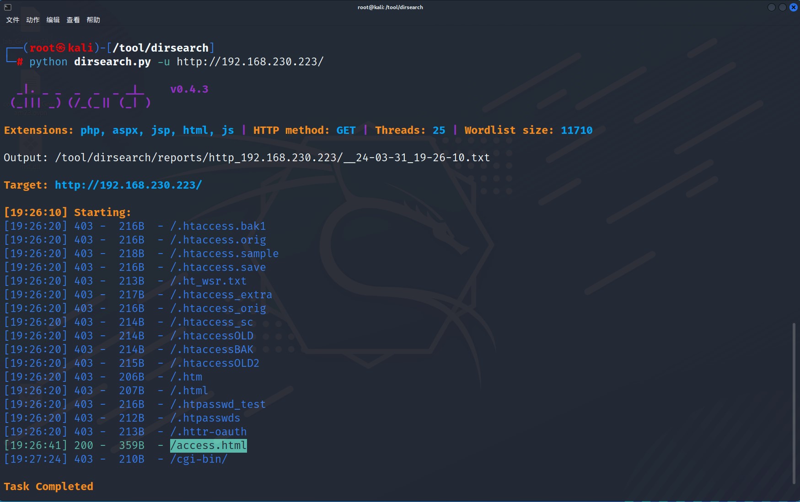Open the 编辑 menu
The height and width of the screenshot is (502, 800).
tap(53, 20)
